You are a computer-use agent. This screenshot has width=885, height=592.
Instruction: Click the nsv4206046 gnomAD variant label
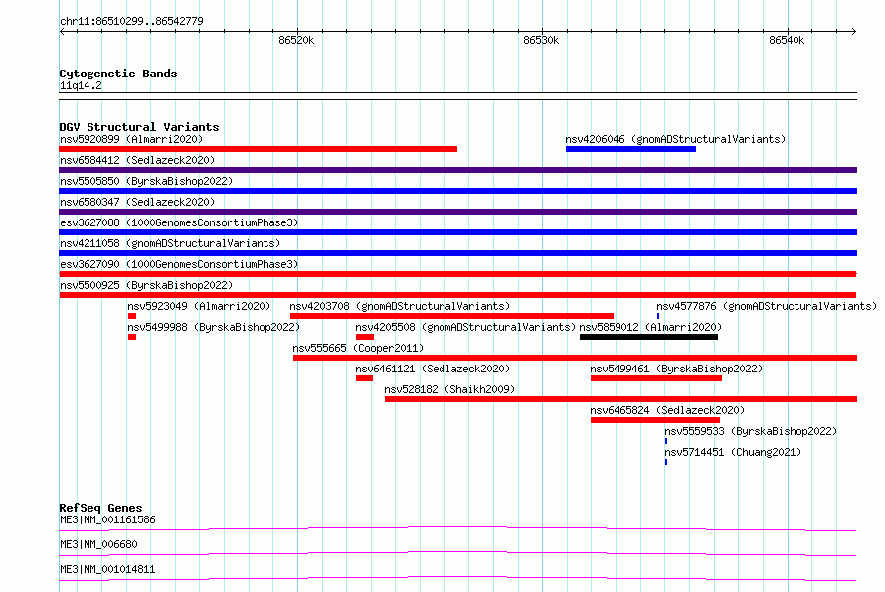tap(675, 139)
